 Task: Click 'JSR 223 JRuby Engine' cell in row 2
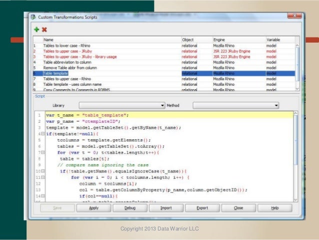tap(231, 51)
